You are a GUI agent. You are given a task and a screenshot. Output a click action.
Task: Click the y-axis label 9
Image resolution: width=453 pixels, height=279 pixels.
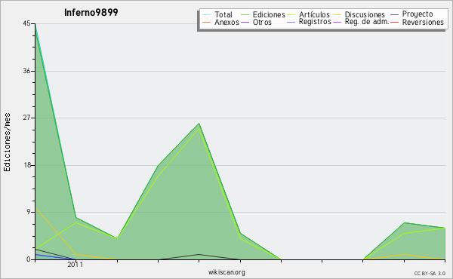(x=29, y=213)
